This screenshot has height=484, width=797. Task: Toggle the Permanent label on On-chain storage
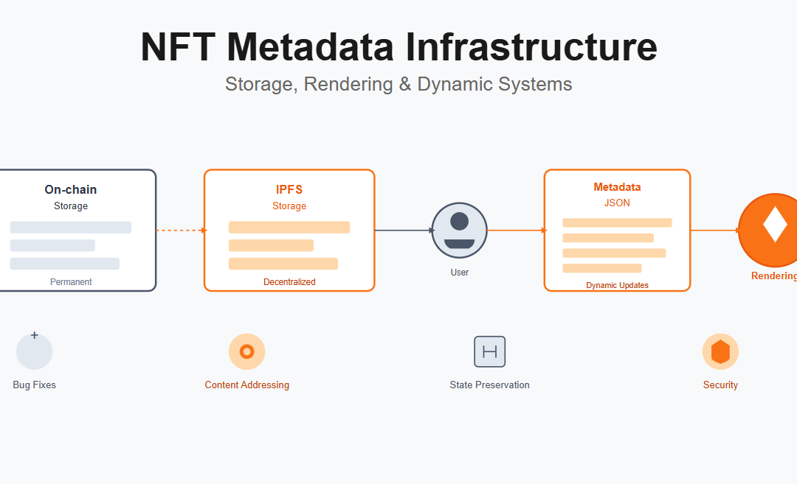coord(70,281)
